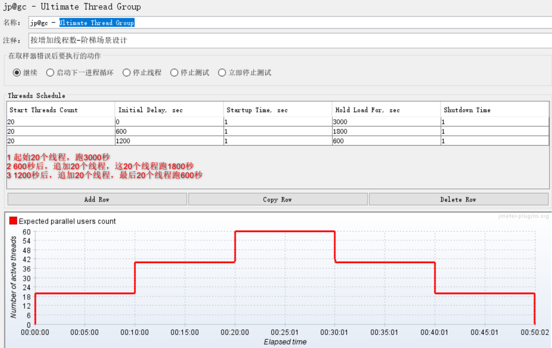Viewport: 552px width, 348px height.
Task: Click the 名称 name input field
Action: 290,23
